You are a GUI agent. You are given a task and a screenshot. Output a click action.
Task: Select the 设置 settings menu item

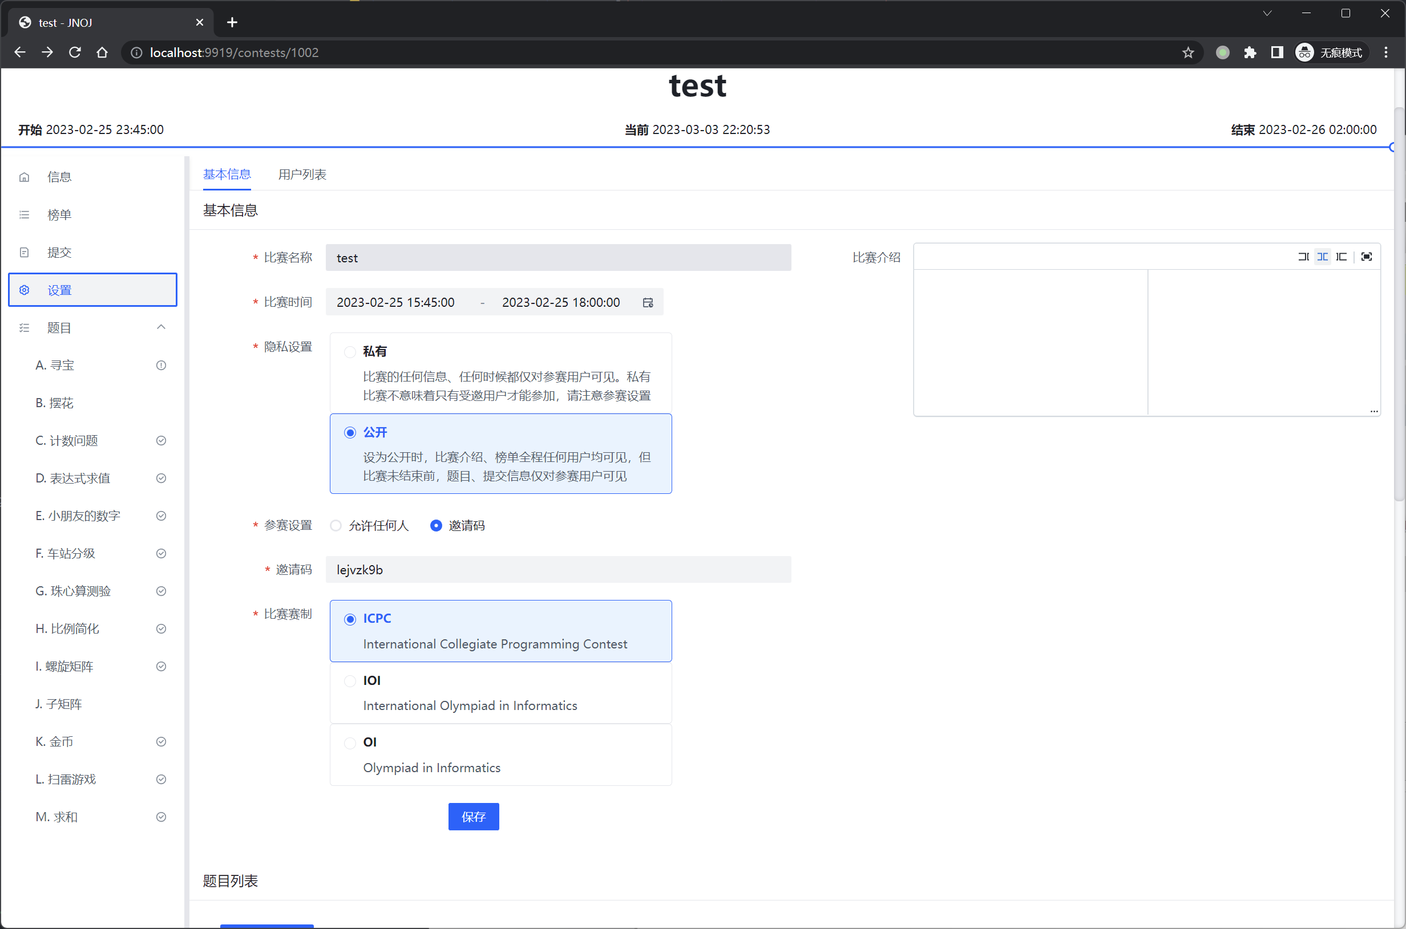click(92, 290)
